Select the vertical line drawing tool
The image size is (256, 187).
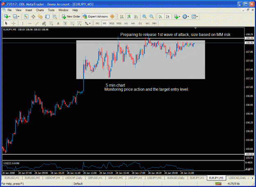pyautogui.click(x=23, y=23)
